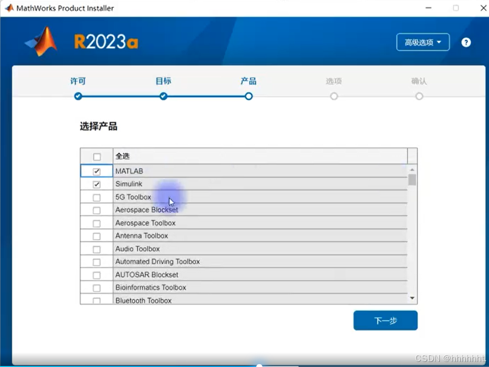Click the 确认 step circle
This screenshot has height=367, width=489.
(419, 96)
